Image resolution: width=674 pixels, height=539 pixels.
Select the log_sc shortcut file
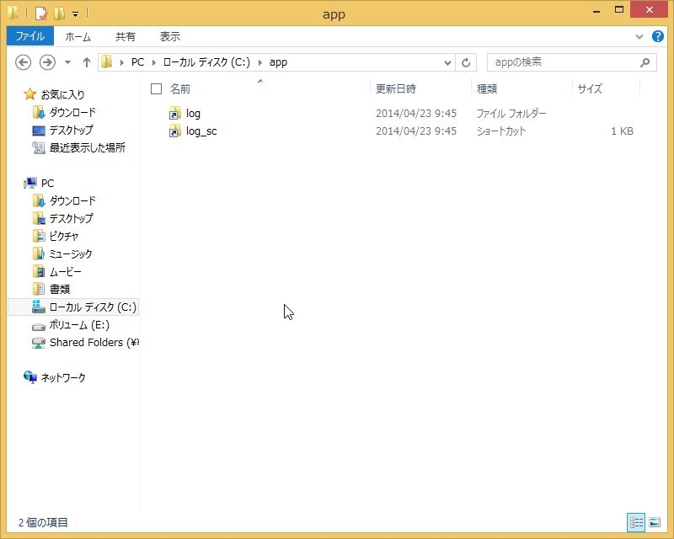click(x=201, y=131)
